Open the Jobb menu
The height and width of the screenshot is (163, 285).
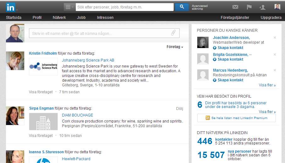(x=81, y=17)
